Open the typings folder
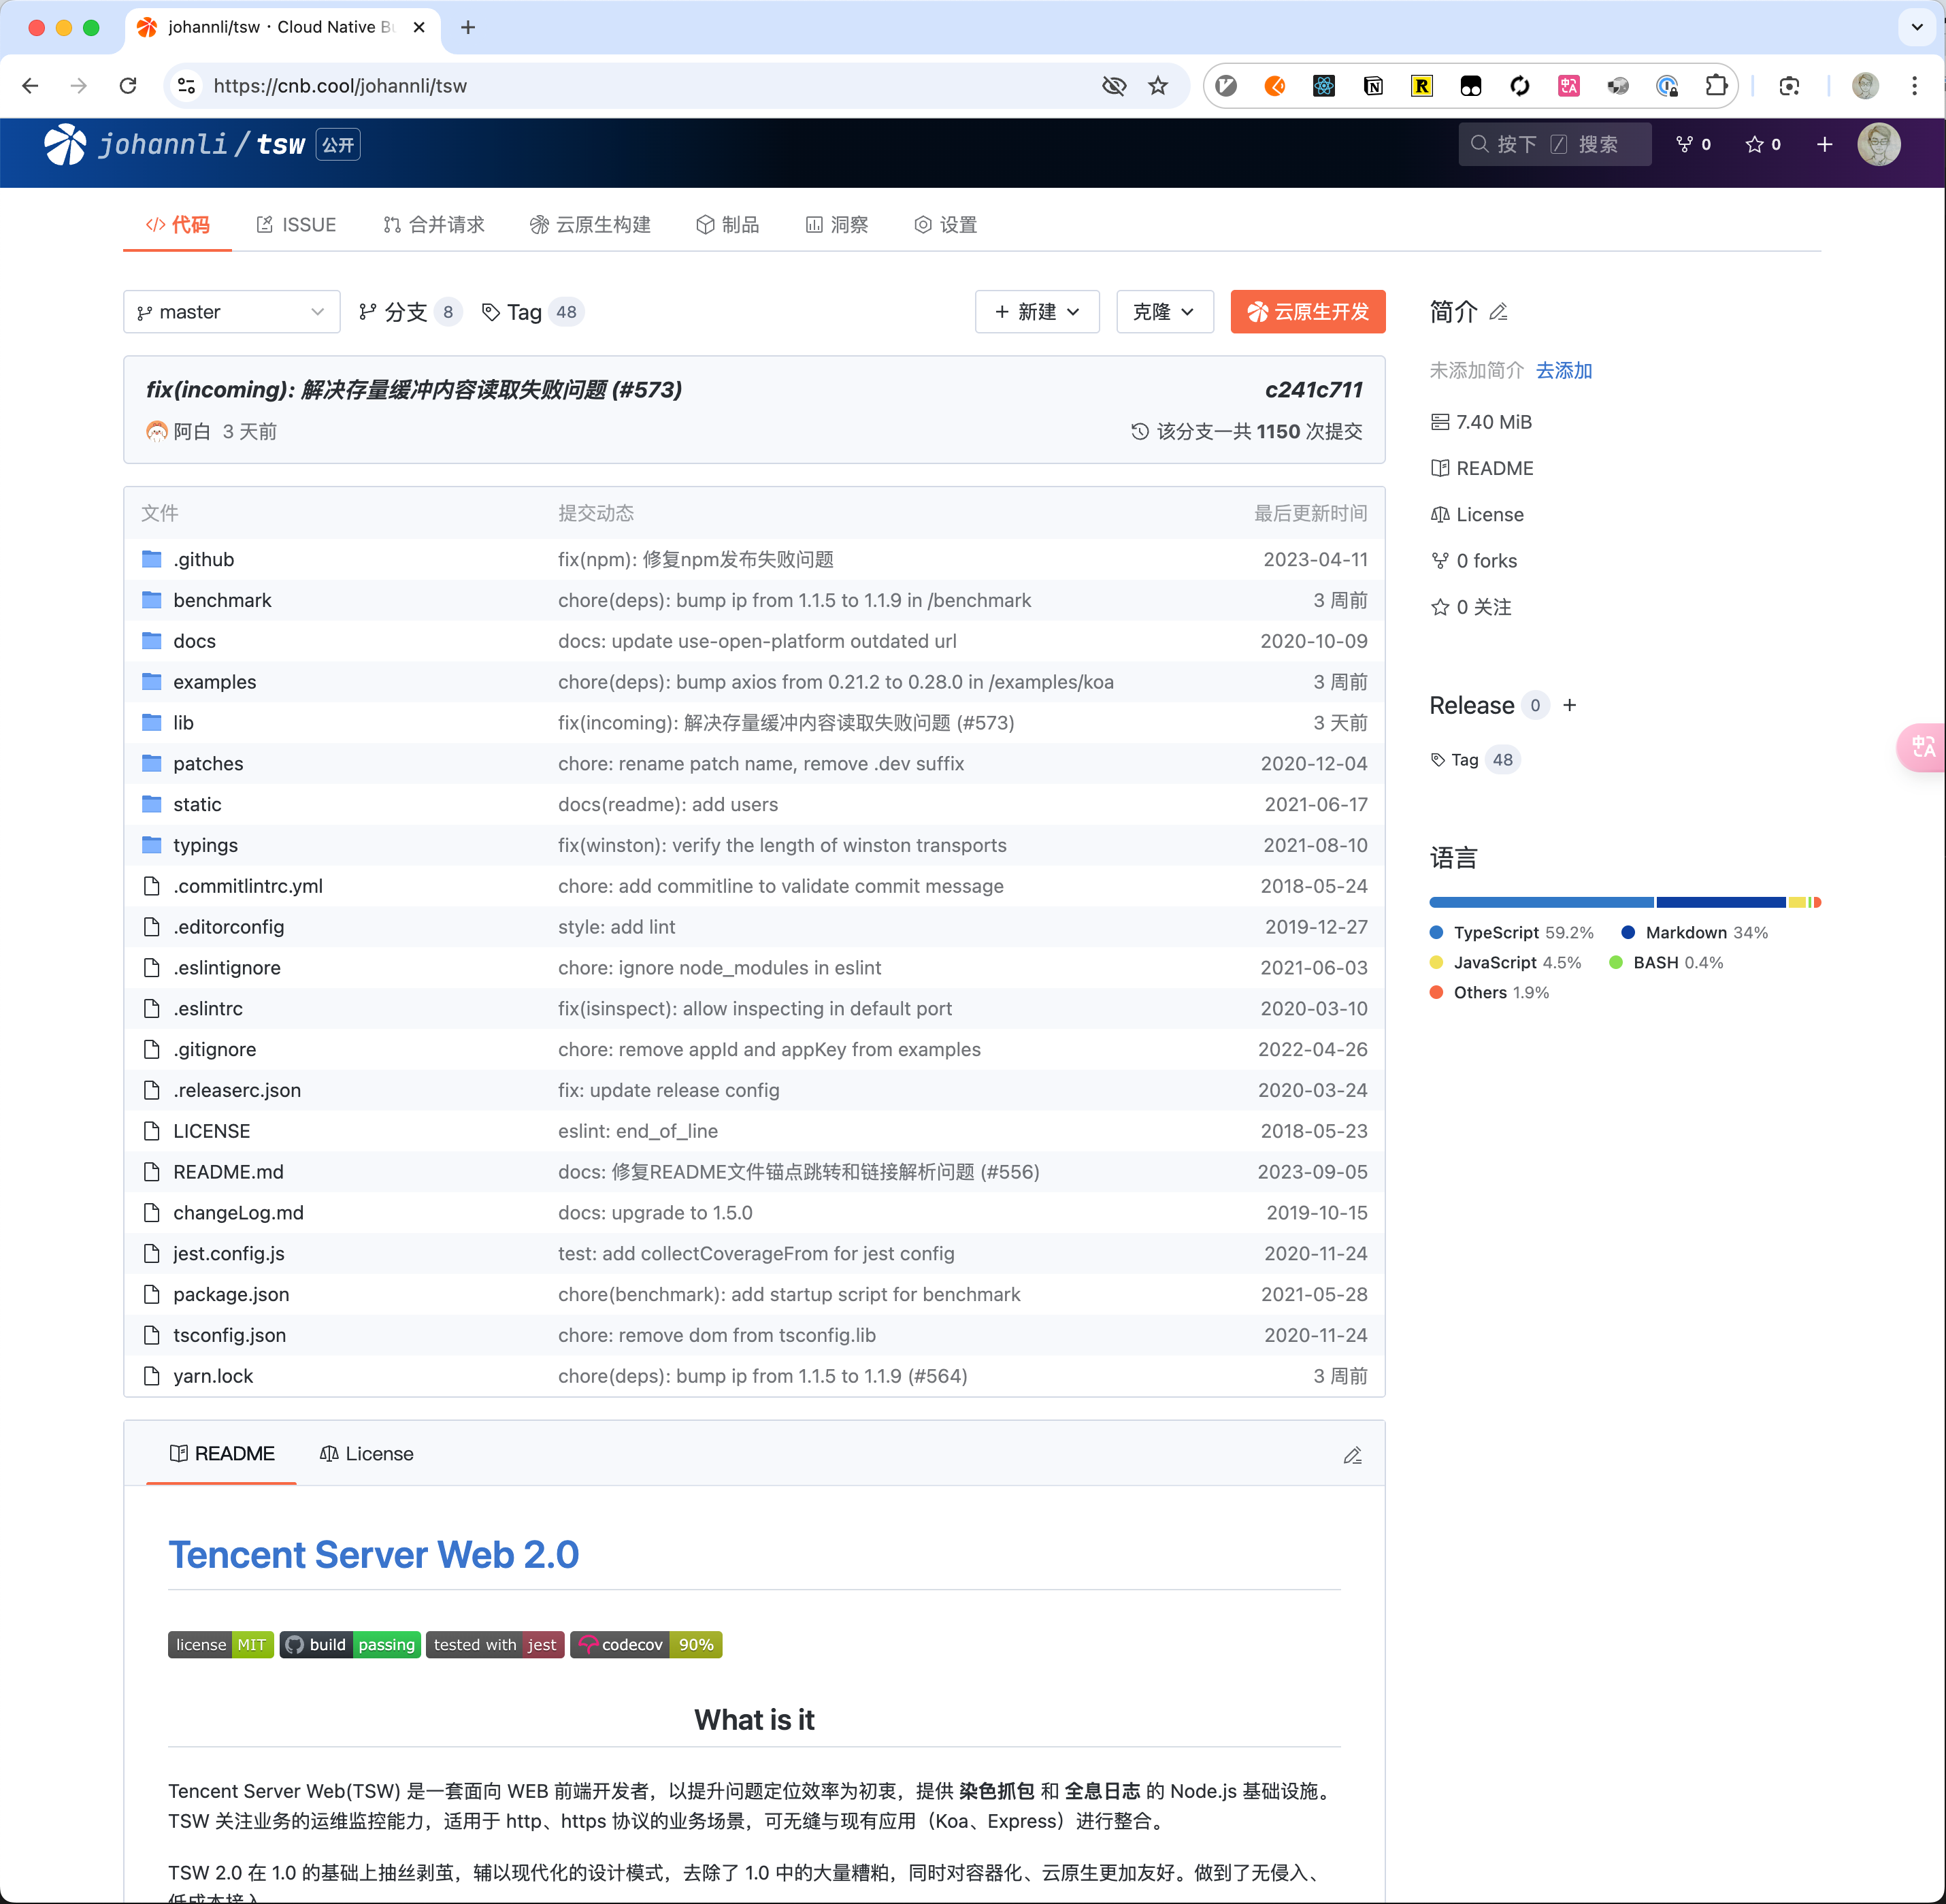 [205, 845]
